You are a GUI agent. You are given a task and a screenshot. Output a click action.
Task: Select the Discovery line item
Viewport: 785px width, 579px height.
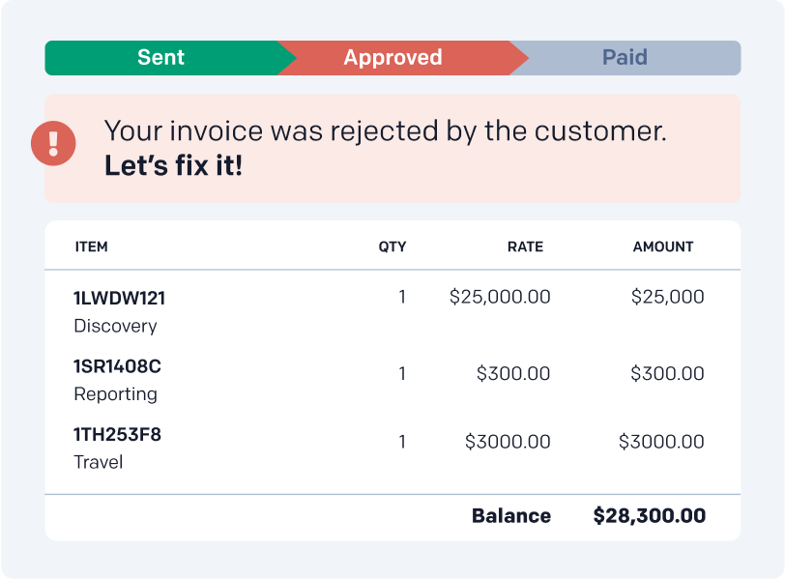pyautogui.click(x=115, y=326)
